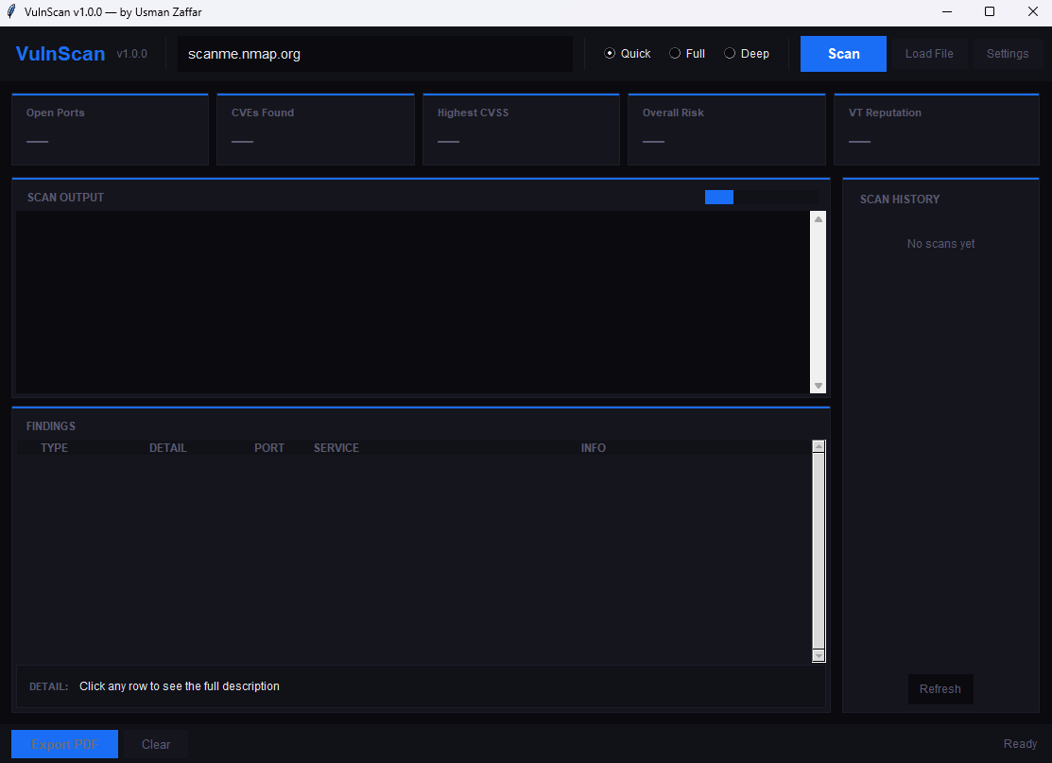Viewport: 1052px width, 763px height.
Task: Sort findings by the TYPE column header
Action: pyautogui.click(x=54, y=447)
